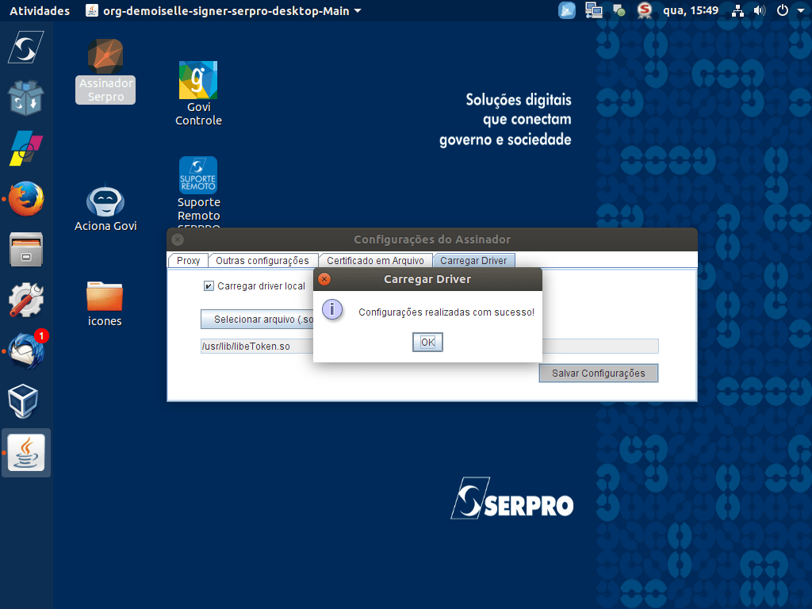Image resolution: width=812 pixels, height=609 pixels.
Task: Click the wired network status icon
Action: (737, 10)
